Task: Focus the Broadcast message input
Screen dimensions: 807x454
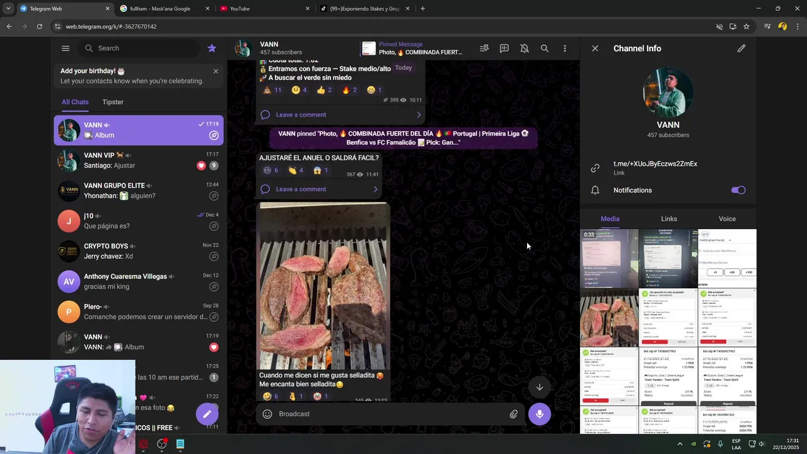Action: (391, 414)
